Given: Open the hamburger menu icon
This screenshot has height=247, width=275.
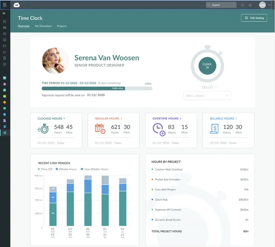Looking at the screenshot, I should point(5,5).
